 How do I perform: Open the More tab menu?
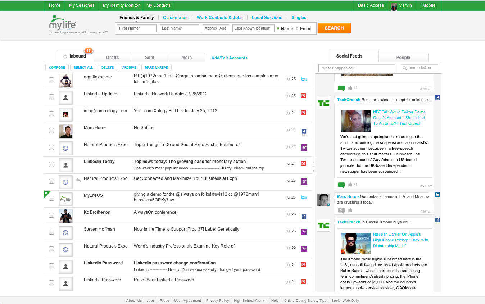click(x=187, y=58)
